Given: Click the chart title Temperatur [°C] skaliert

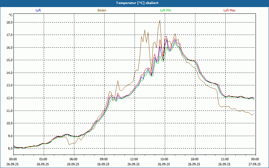Looking at the screenshot, I should click(134, 3).
